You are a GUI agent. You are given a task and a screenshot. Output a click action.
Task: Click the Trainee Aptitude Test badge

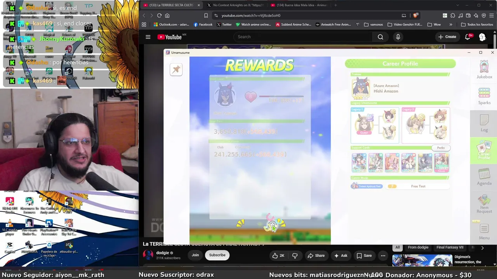(x=367, y=186)
